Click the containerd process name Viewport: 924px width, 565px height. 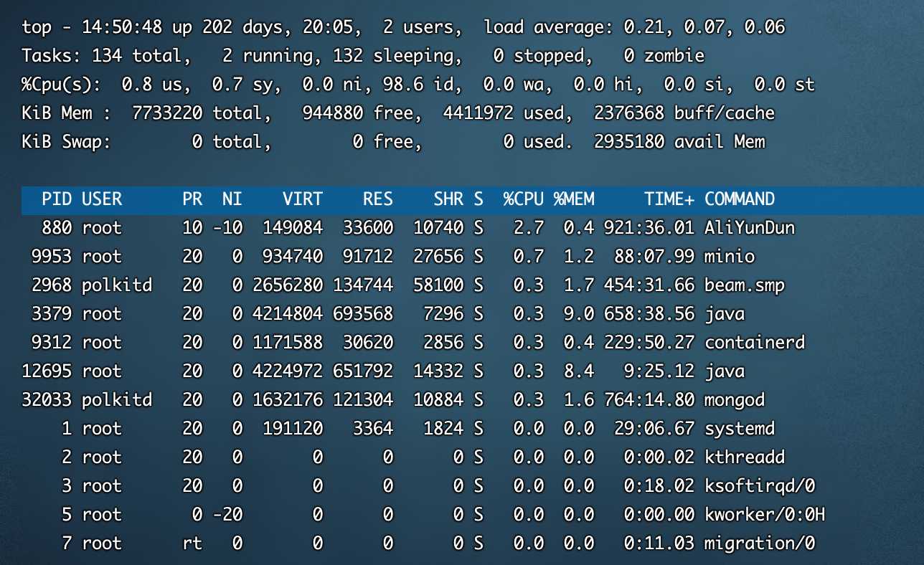coord(755,343)
